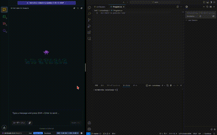This screenshot has width=217, height=135.
Task: Open VS Code Extensions view
Action: (x=89, y=32)
